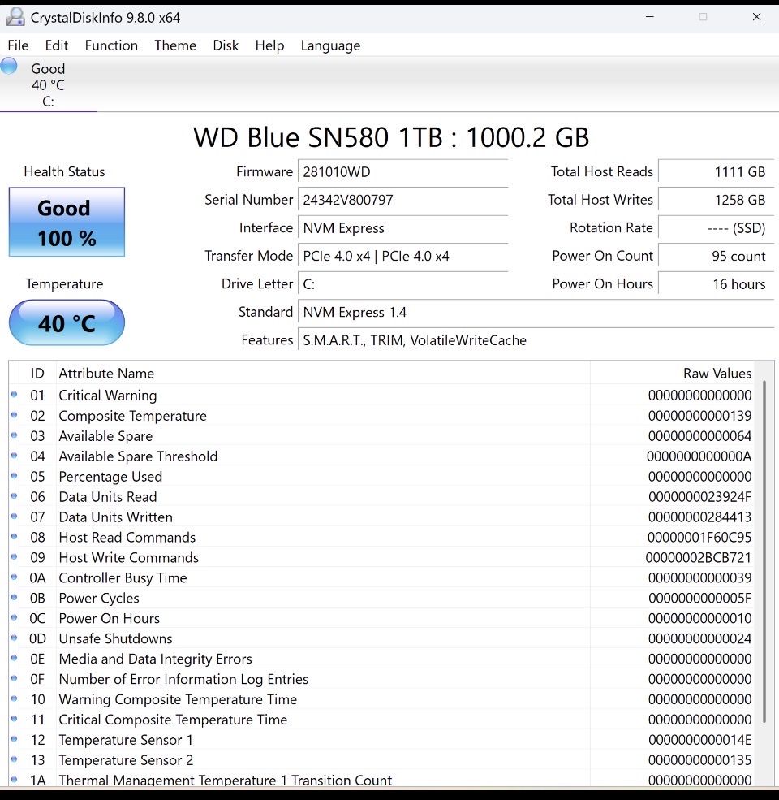The width and height of the screenshot is (779, 800).
Task: Click the status dot beside Power Cycles
Action: [14, 598]
